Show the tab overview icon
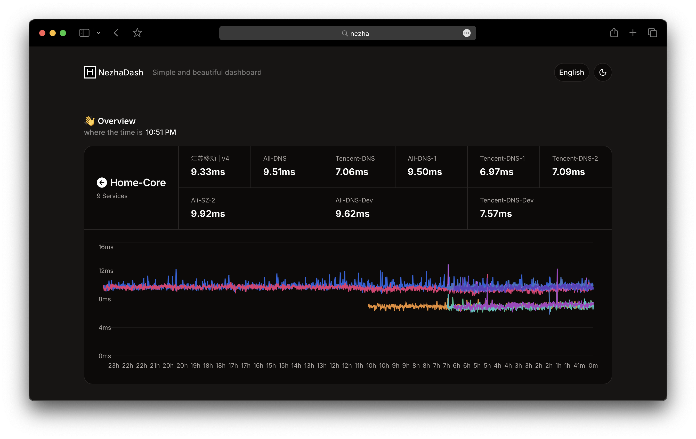This screenshot has height=439, width=696. 652,33
